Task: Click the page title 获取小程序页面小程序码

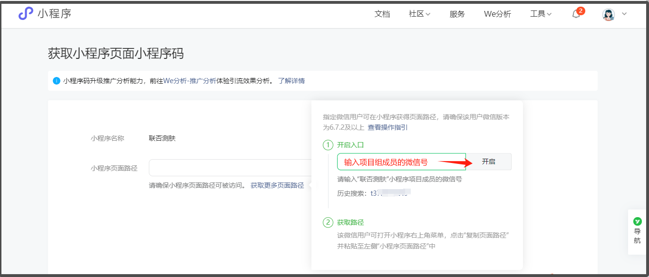Action: pos(116,54)
